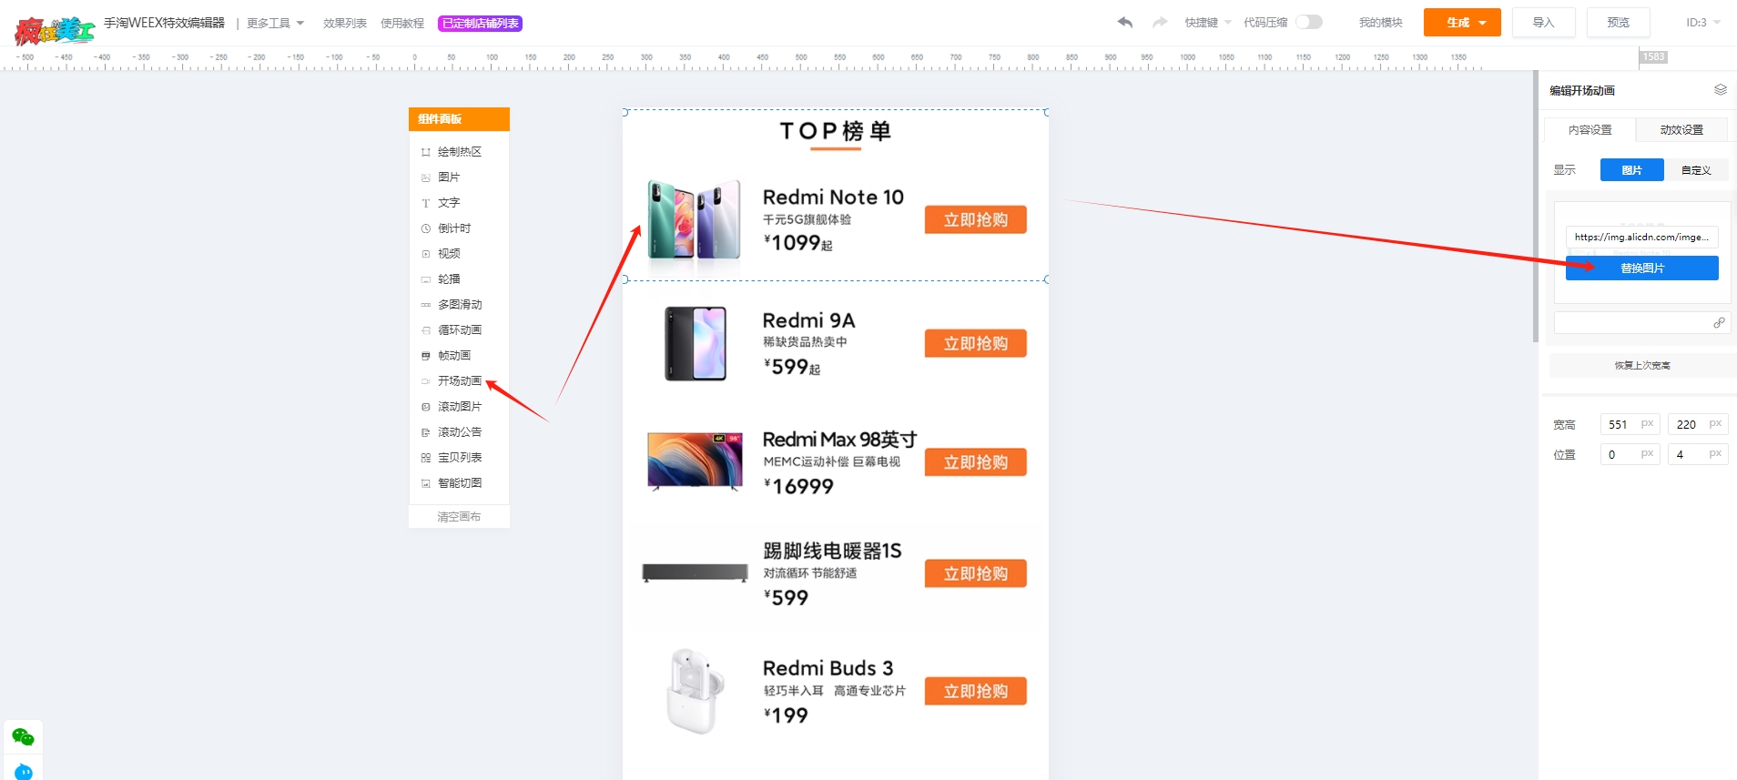Click the TOP榜单 heading on canvas
The height and width of the screenshot is (780, 1737).
pos(836,131)
